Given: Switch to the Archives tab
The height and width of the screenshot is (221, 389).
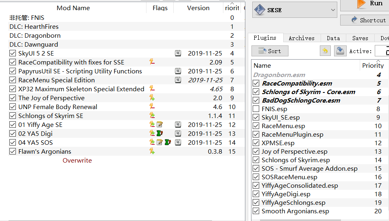Looking at the screenshot, I should [x=302, y=38].
